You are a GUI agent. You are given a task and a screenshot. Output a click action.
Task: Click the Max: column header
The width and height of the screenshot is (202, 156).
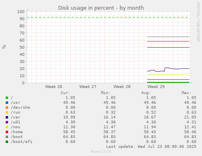[186, 93]
